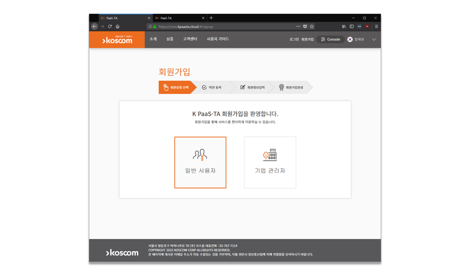470x276 pixels.
Task: Open the 고객센터 menu
Action: [x=190, y=39]
